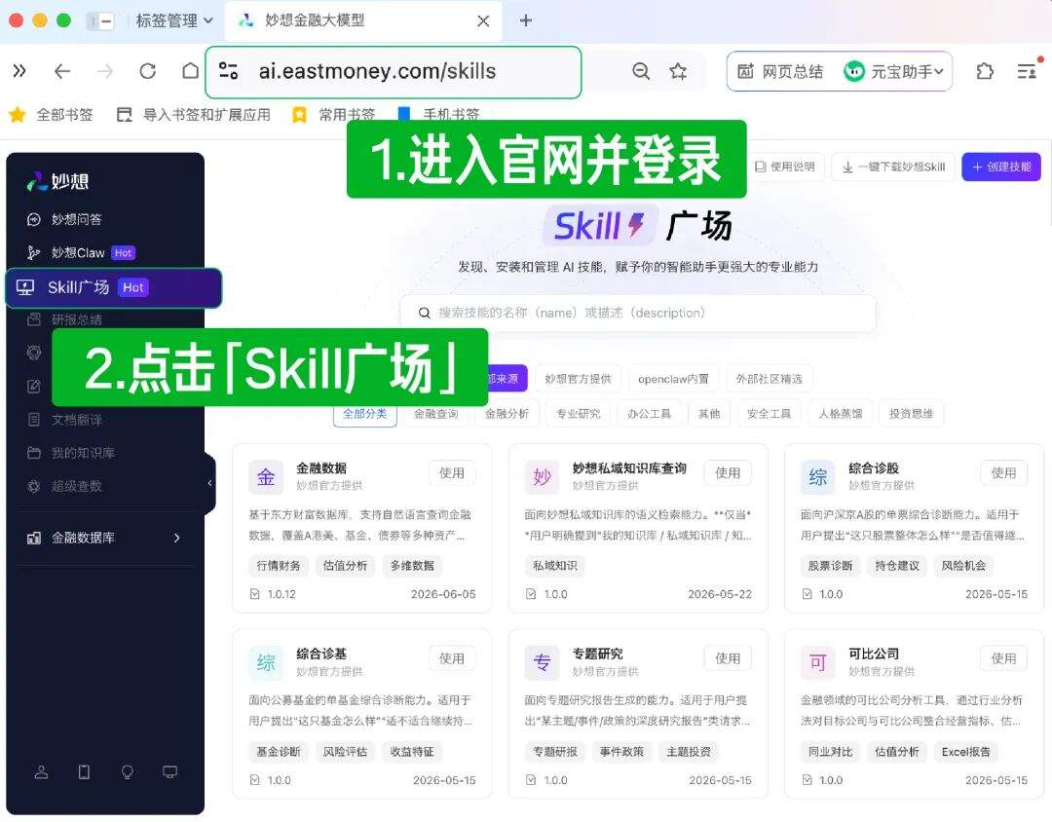Expand the sidebar with double chevron
Screen dimensions: 1052x822
19,71
